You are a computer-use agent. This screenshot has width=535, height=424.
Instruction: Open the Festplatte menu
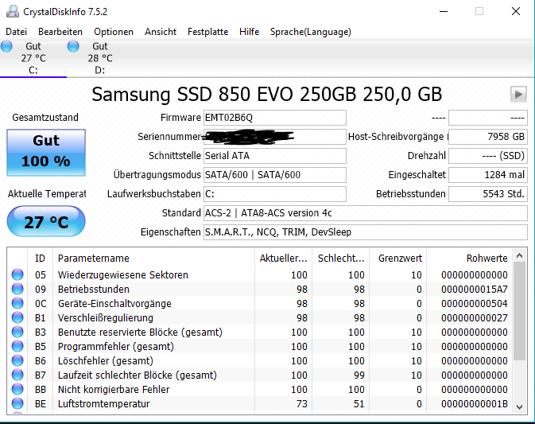[x=207, y=32]
